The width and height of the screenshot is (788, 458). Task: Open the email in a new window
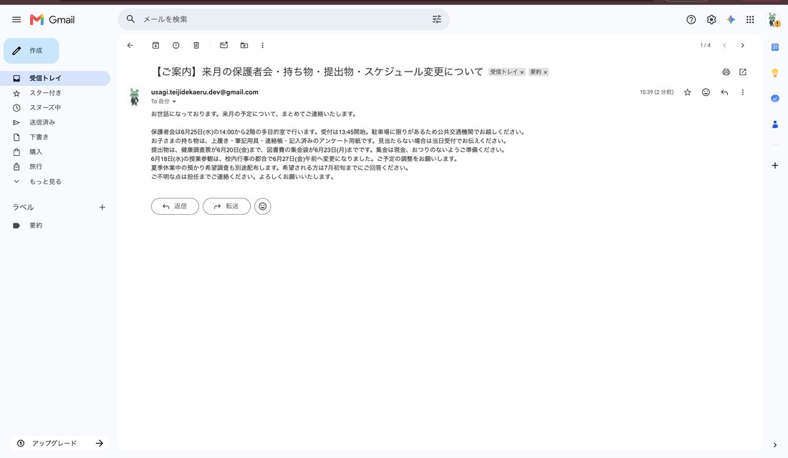743,72
